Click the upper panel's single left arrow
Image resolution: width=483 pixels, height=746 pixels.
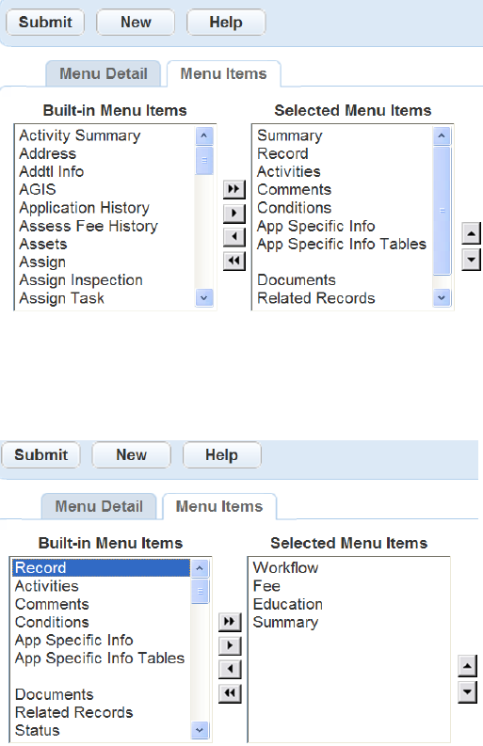(x=233, y=236)
